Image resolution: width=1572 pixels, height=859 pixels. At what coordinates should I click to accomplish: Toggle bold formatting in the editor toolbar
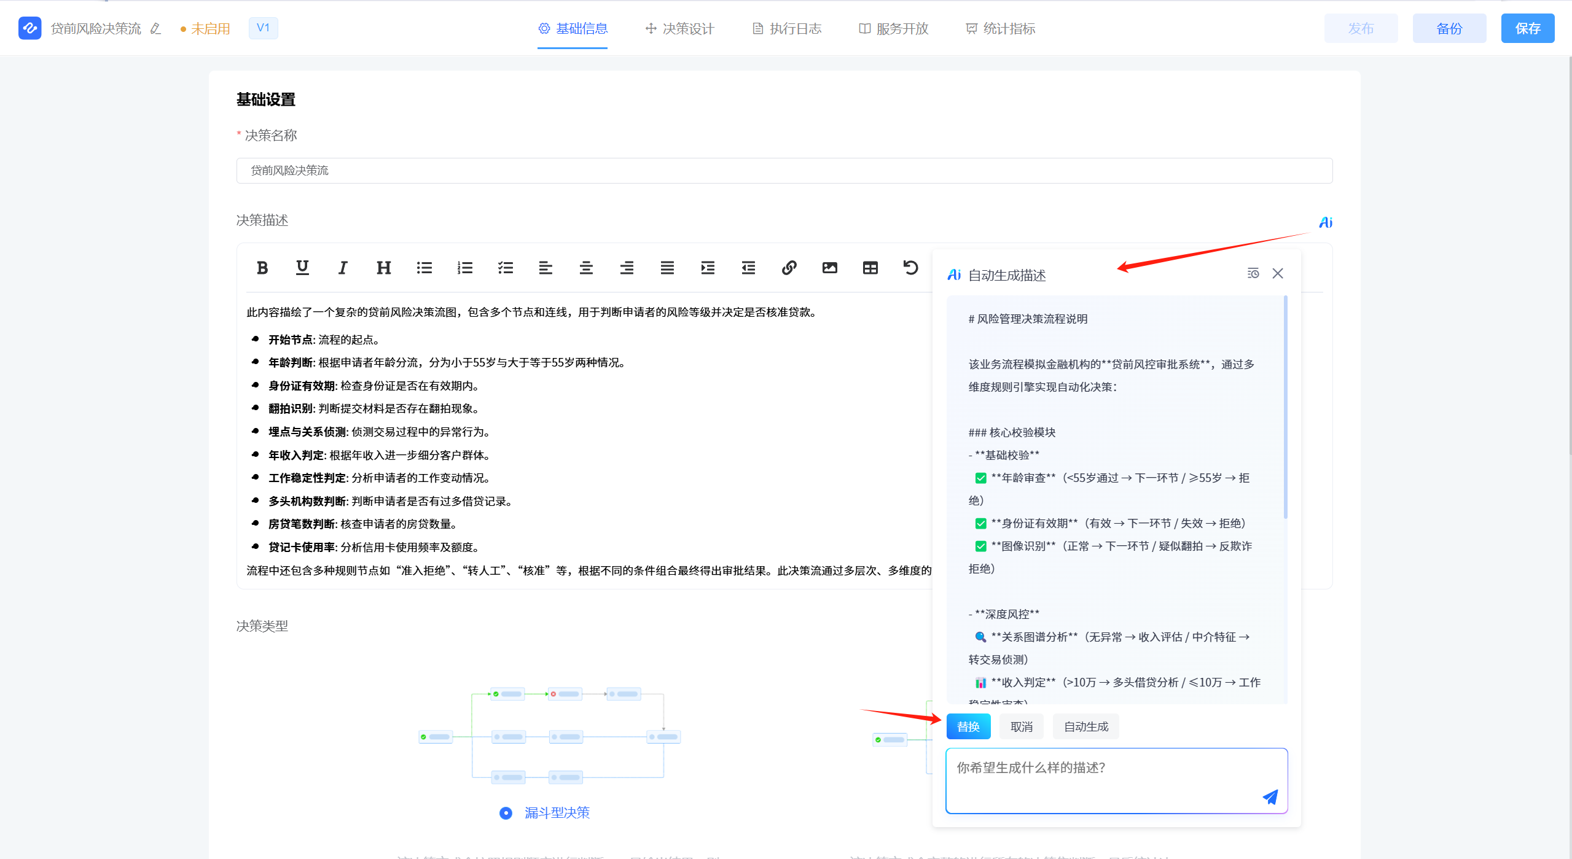(x=262, y=267)
